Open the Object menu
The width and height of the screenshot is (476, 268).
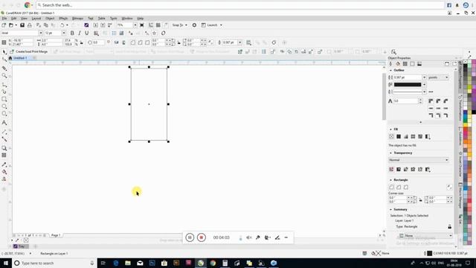pyautogui.click(x=50, y=19)
